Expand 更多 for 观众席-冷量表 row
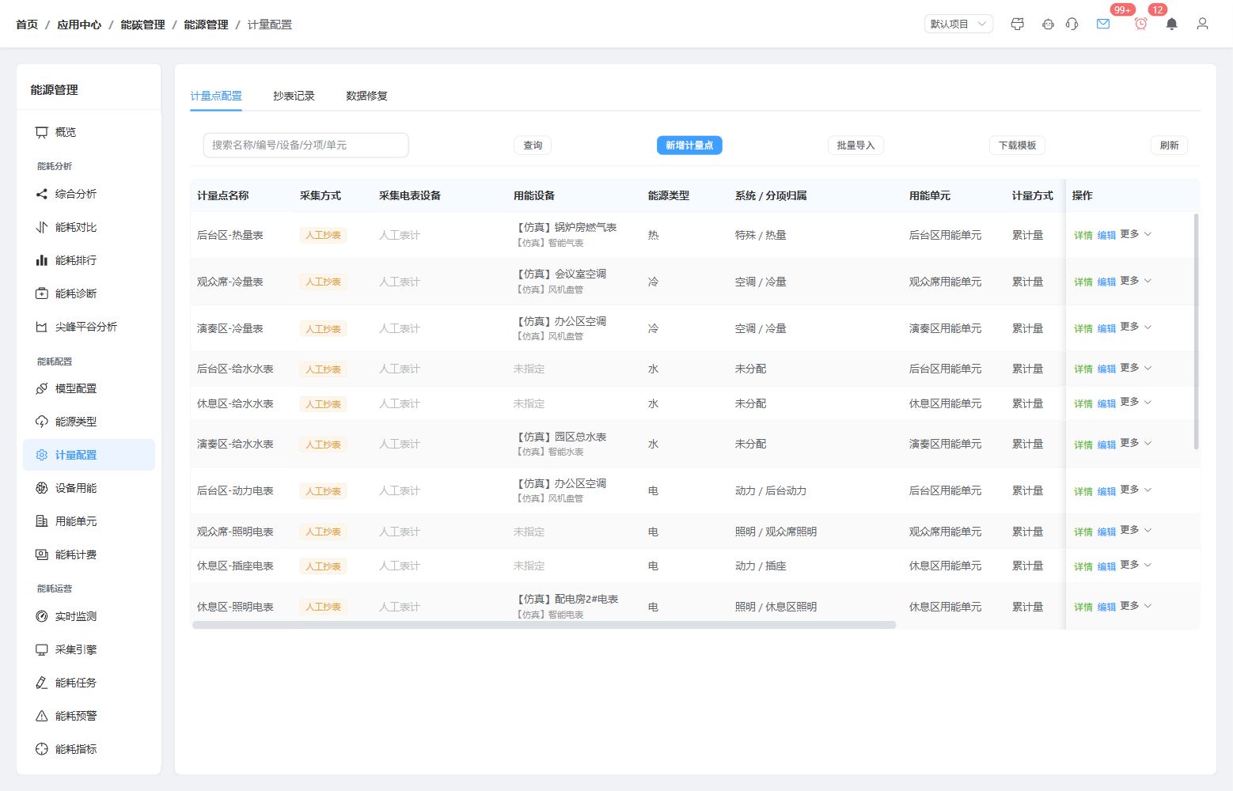The width and height of the screenshot is (1233, 791). 1136,281
